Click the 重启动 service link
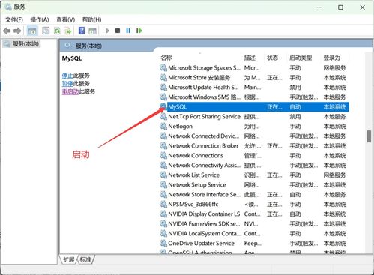Image resolution: width=374 pixels, height=275 pixels. 70,91
